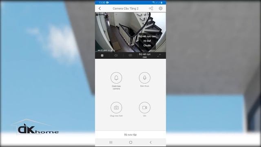This screenshot has width=261, height=147.
Task: Select 'Hi-Def' quality option
Action: click(x=147, y=41)
